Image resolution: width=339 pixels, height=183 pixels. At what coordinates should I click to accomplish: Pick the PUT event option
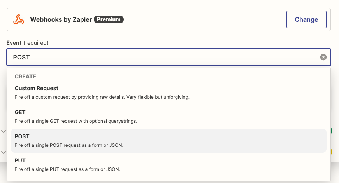click(x=20, y=160)
